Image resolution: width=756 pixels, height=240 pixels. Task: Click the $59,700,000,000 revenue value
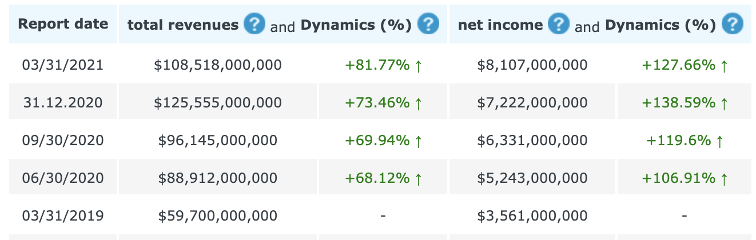218,216
